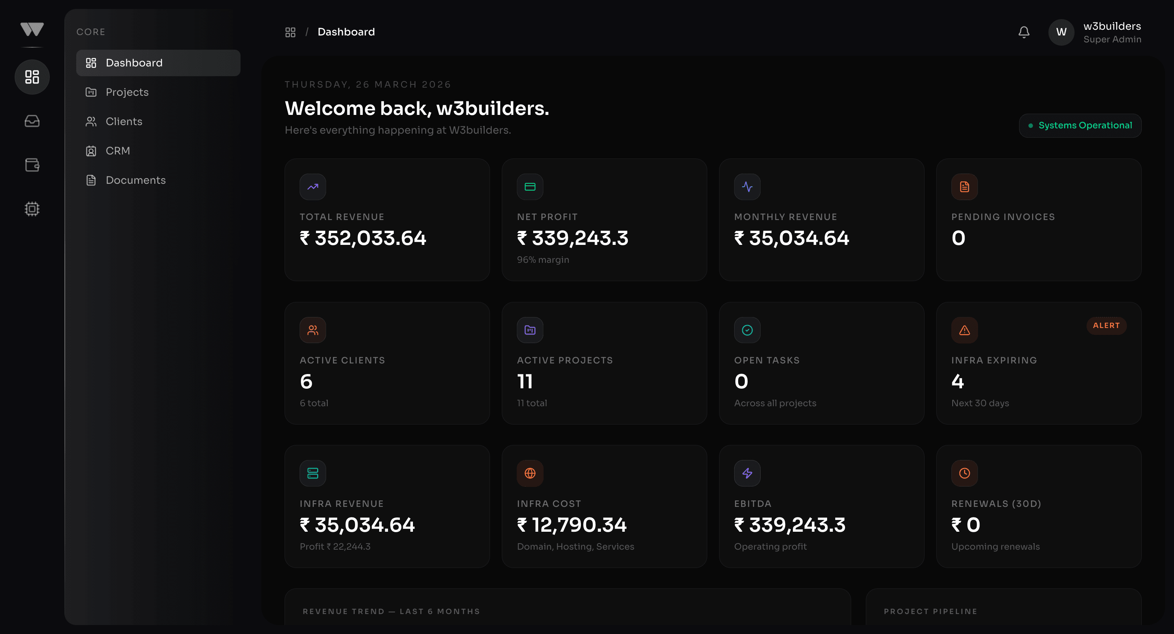Click the clock icon on Renewals card
Viewport: 1174px width, 634px height.
964,473
